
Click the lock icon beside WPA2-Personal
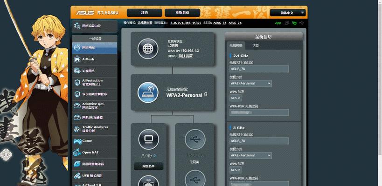click(206, 94)
